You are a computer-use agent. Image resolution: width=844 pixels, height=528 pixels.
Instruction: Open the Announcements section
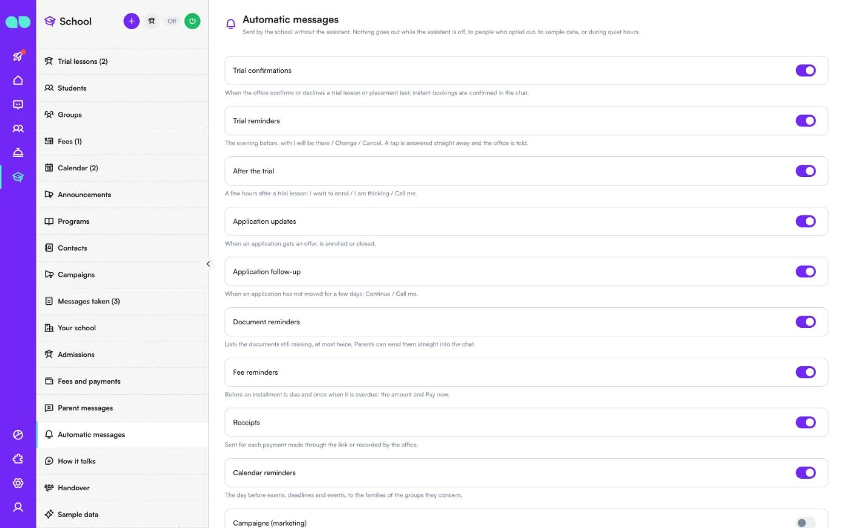[x=122, y=195]
